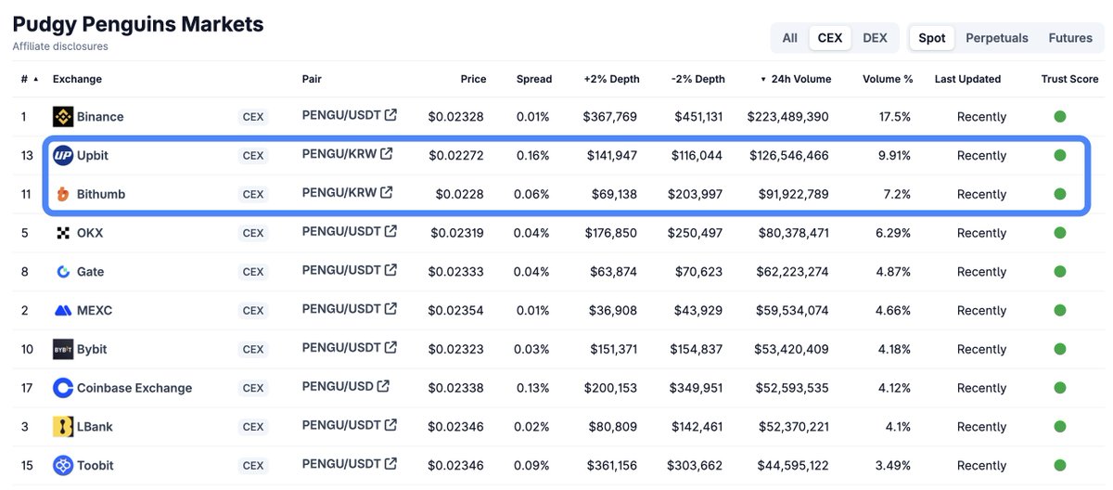Open external link icon for LBank PENGU/USDT
1113x490 pixels.
coord(390,425)
